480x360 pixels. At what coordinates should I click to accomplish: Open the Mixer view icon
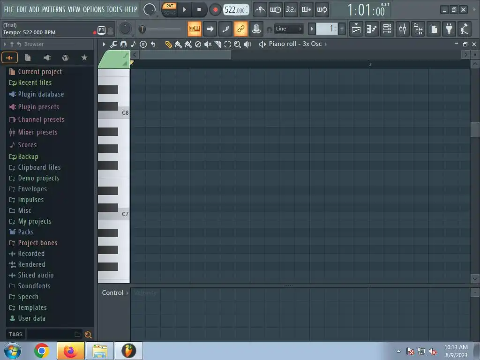point(403,29)
